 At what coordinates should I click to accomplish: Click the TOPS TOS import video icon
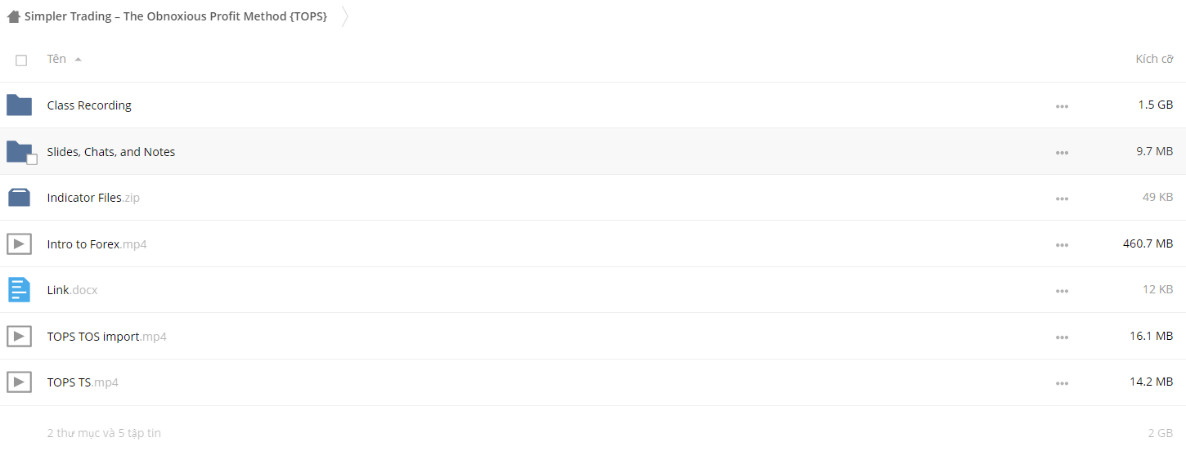(x=19, y=336)
